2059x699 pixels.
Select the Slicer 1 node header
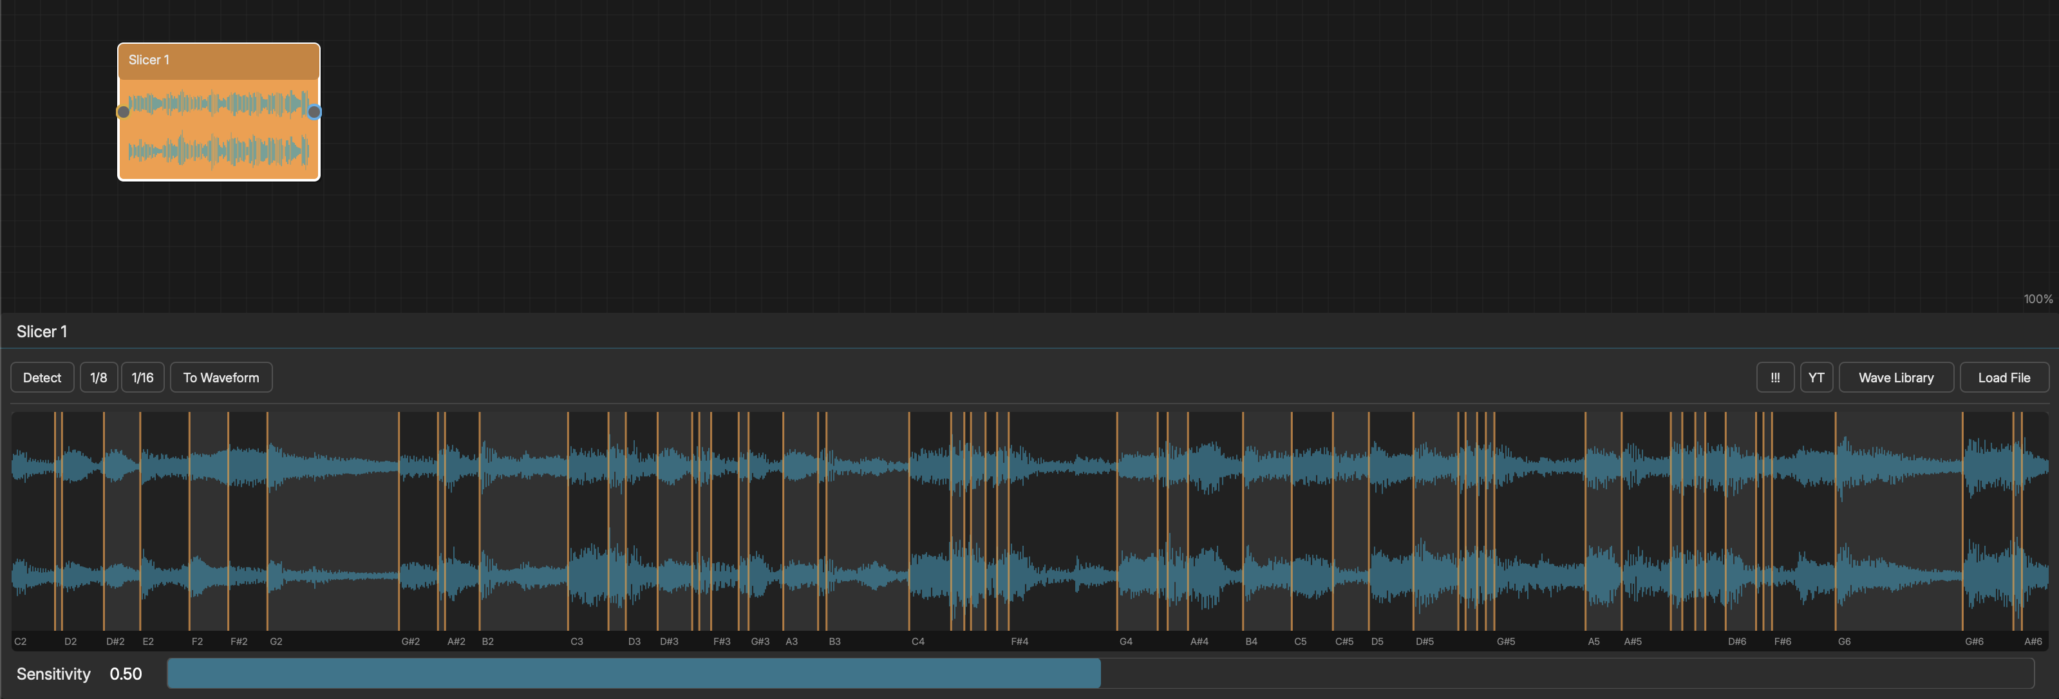(219, 61)
